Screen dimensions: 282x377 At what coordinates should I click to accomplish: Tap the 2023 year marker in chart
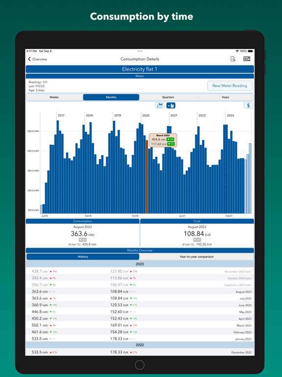pyautogui.click(x=230, y=115)
